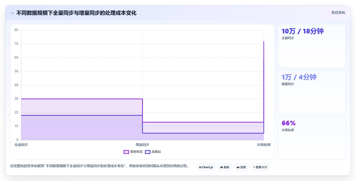Click the lightning icon beside the chart title
This screenshot has width=356, height=181.
[x=12, y=13]
